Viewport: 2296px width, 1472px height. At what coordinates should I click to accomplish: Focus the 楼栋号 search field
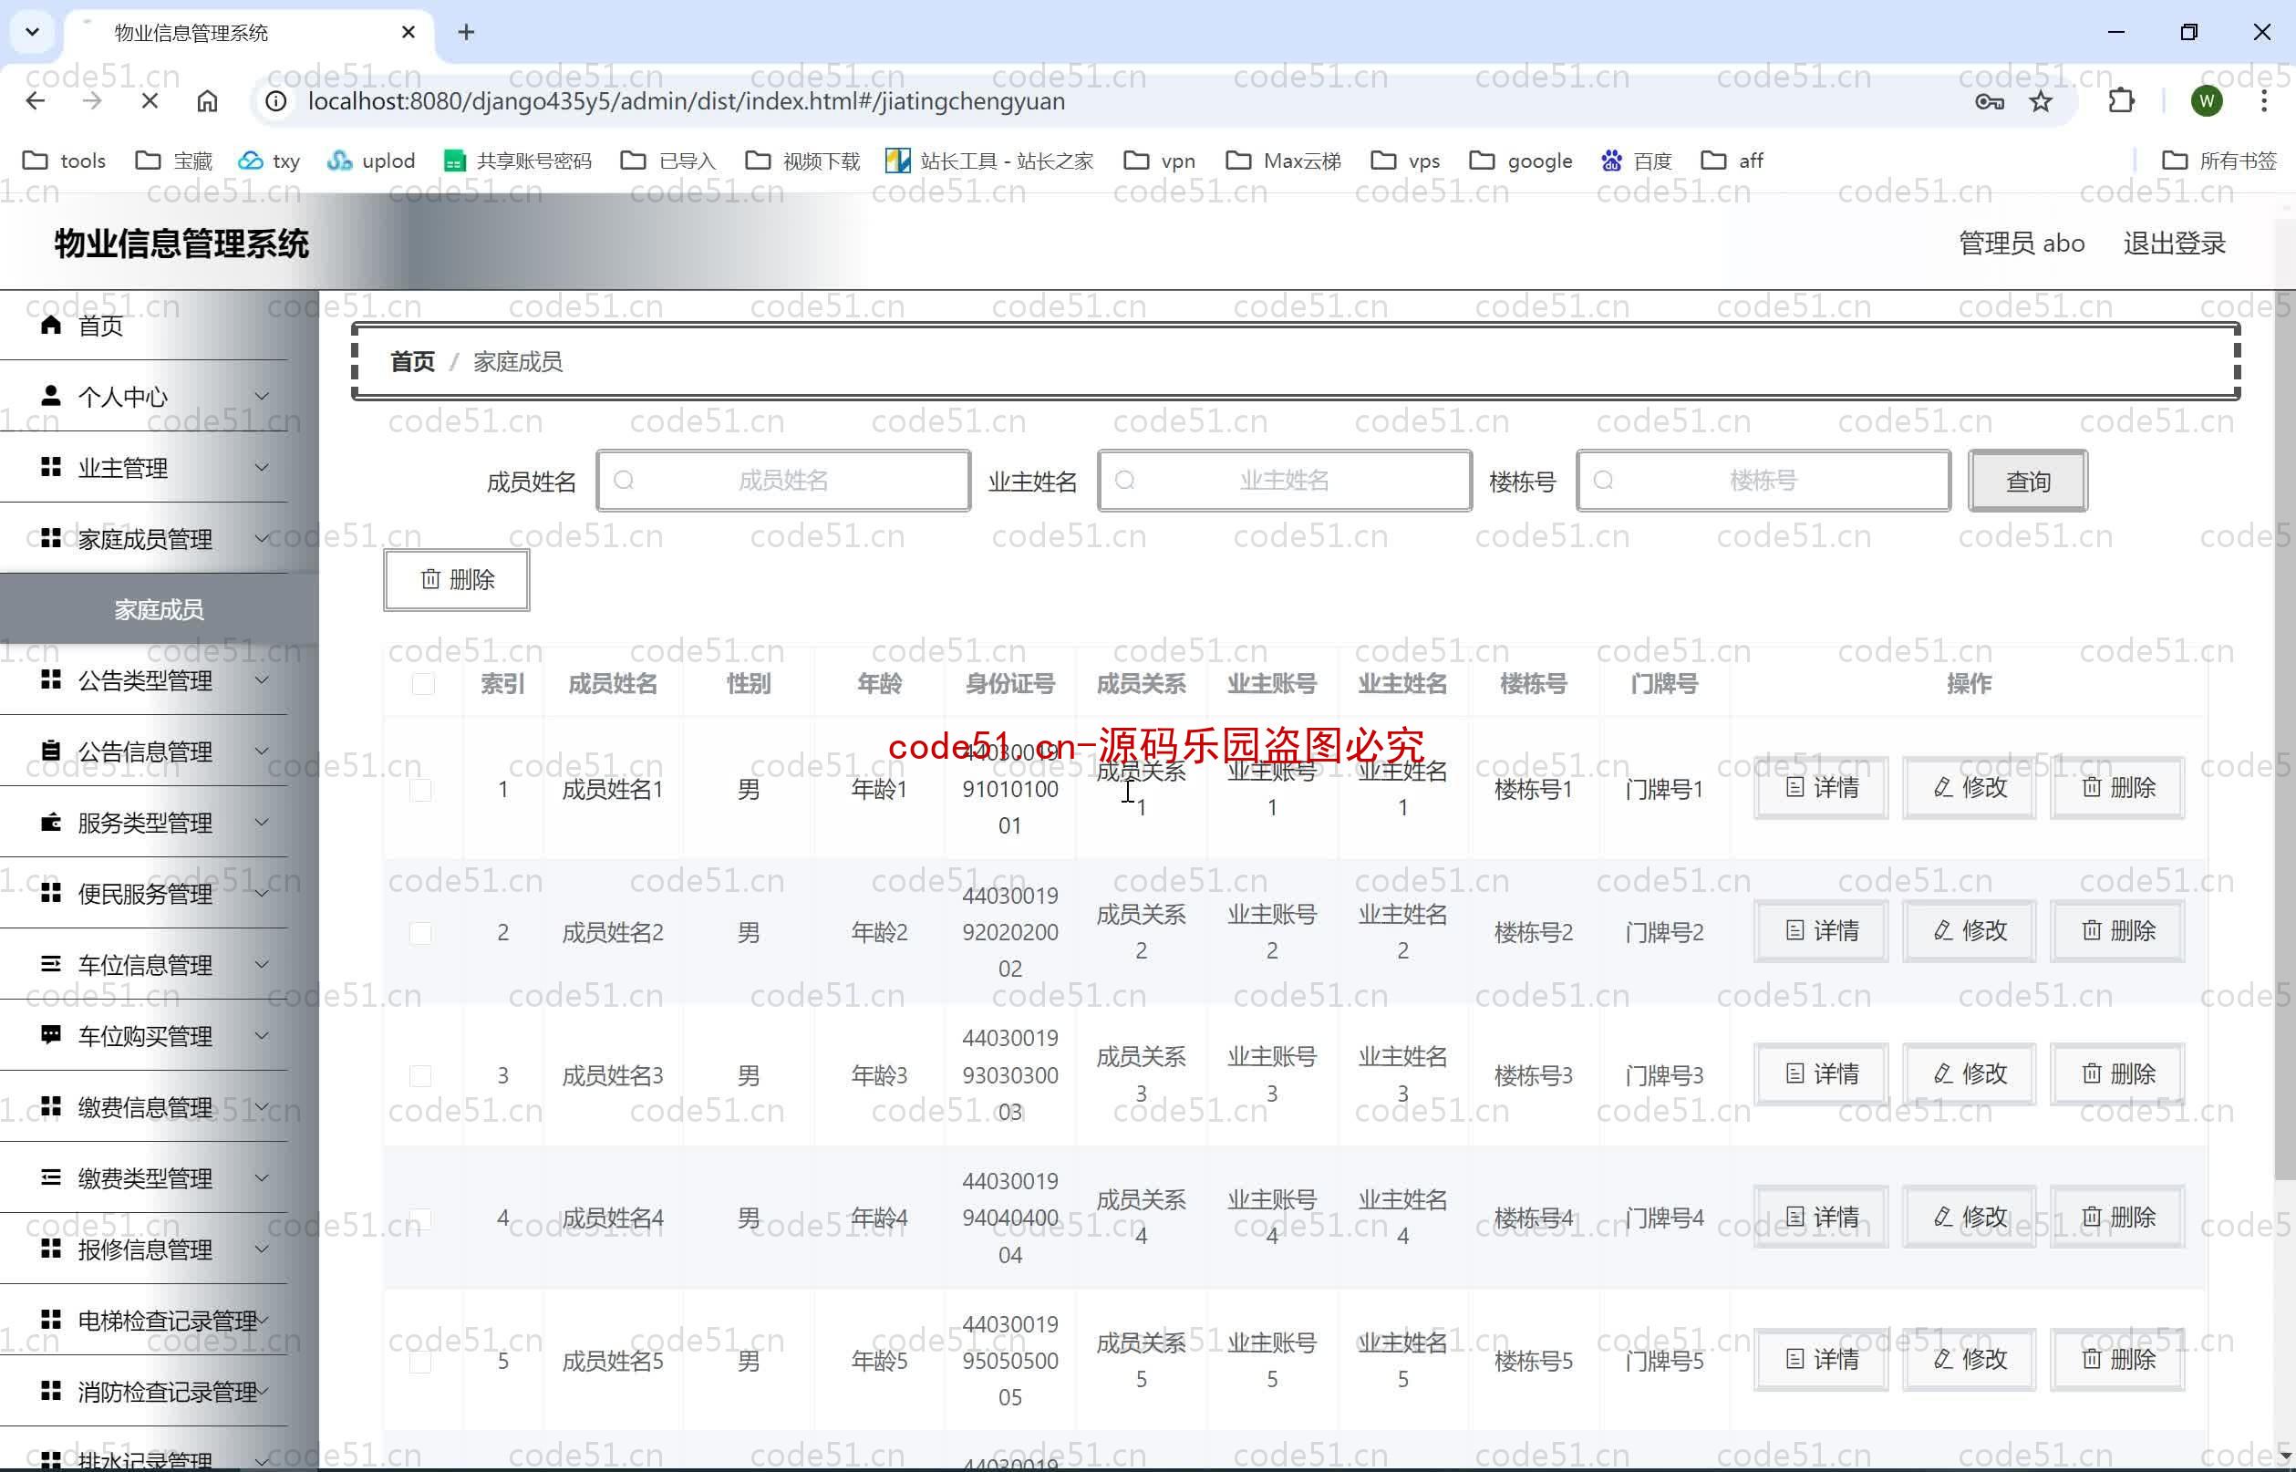point(1763,481)
